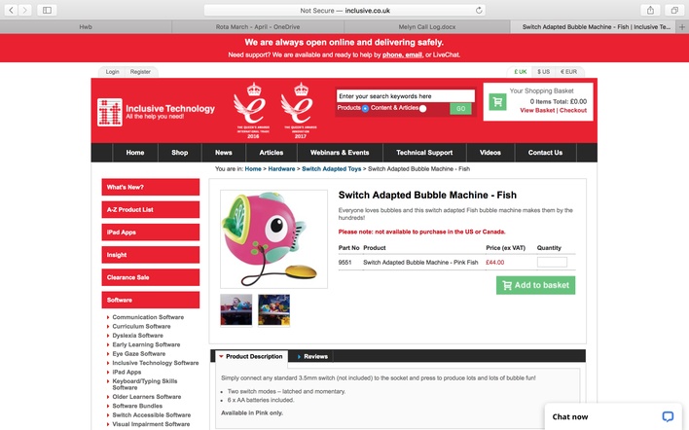Image resolution: width=689 pixels, height=430 pixels.
Task: Go back with Safari's back arrow
Action: click(11, 10)
